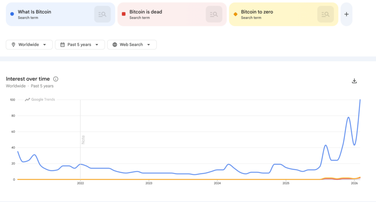Click the location pin icon beside Worldwide

[14, 45]
